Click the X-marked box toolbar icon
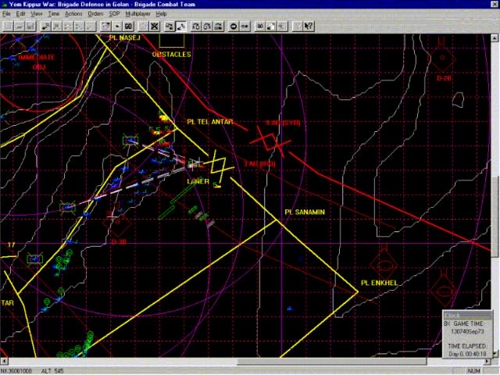Viewport: 500px width, 375px height. click(155, 26)
